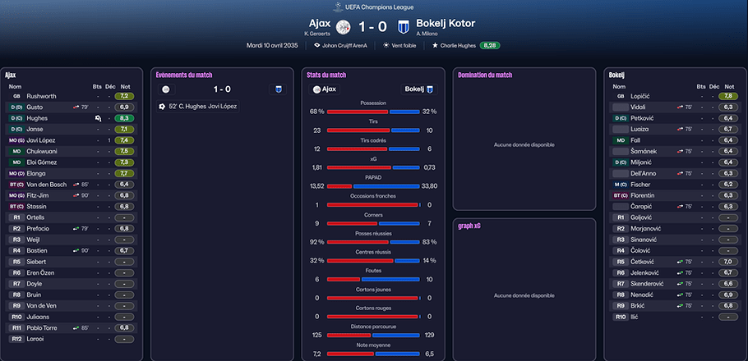Click the UEFA Champions League logo
The image size is (748, 361).
tap(338, 7)
